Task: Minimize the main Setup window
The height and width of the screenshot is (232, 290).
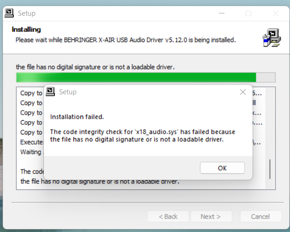Action: click(x=221, y=13)
